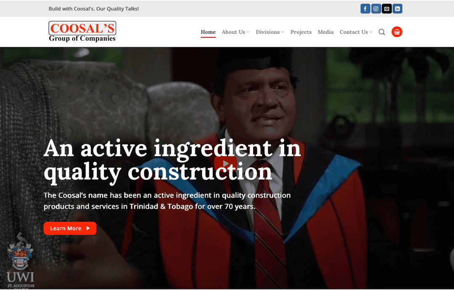
Task: Expand the Divisions dropdown menu
Action: (x=270, y=32)
